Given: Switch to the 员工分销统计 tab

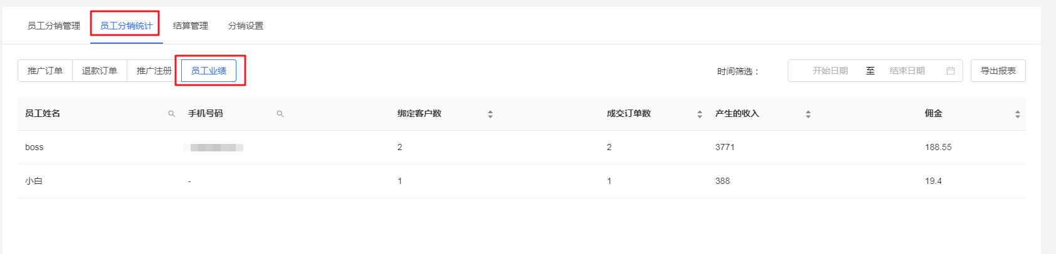Looking at the screenshot, I should pos(127,26).
